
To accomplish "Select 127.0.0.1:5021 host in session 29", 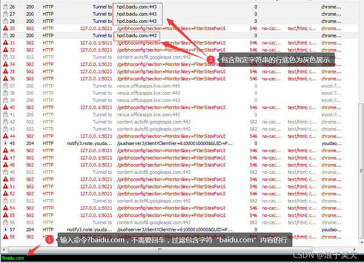I will pyautogui.click(x=96, y=28).
